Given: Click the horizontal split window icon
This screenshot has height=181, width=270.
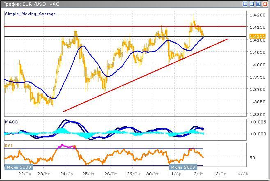Looking at the screenshot, I should 252,4.
